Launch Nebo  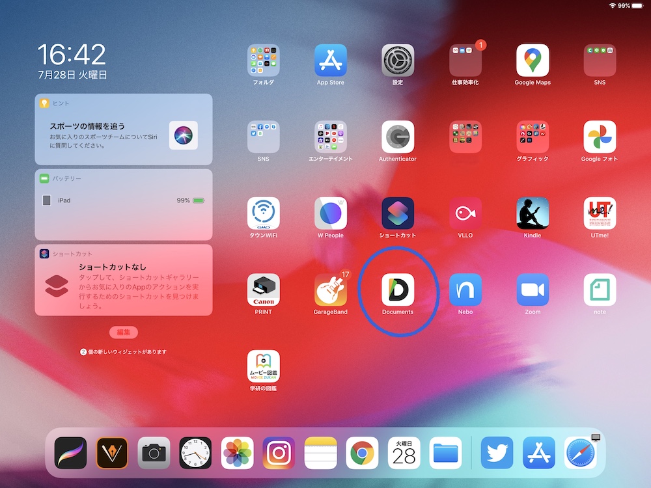click(x=465, y=290)
